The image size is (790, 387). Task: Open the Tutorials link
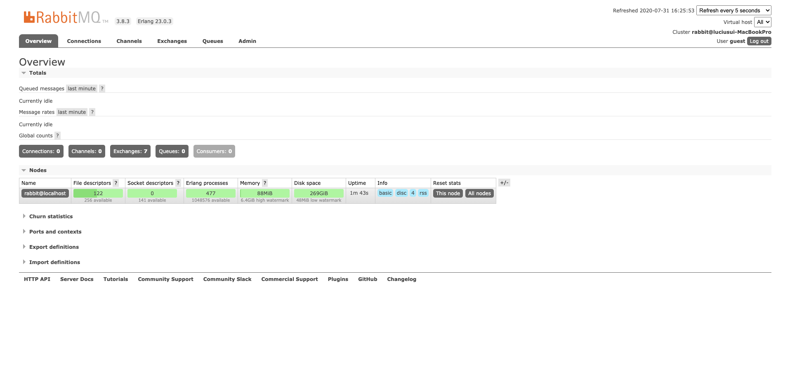116,279
